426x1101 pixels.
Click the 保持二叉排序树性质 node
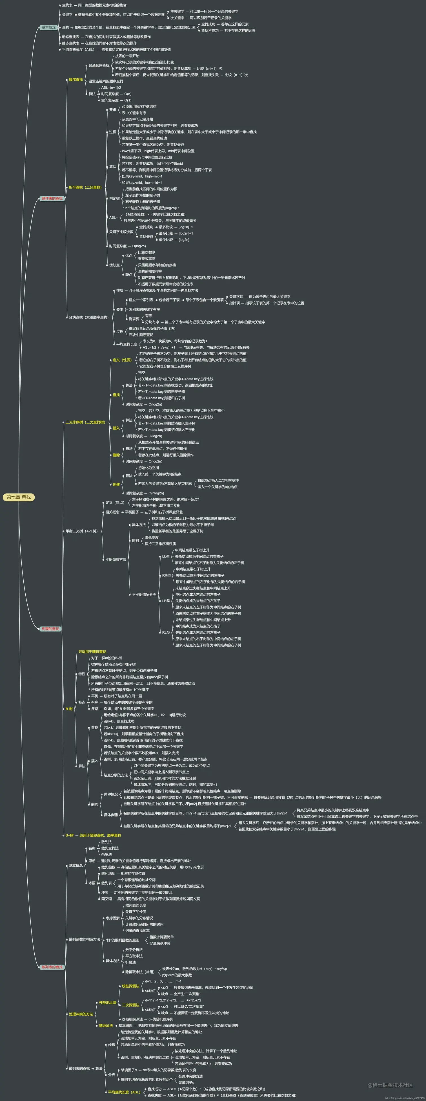pos(160,544)
